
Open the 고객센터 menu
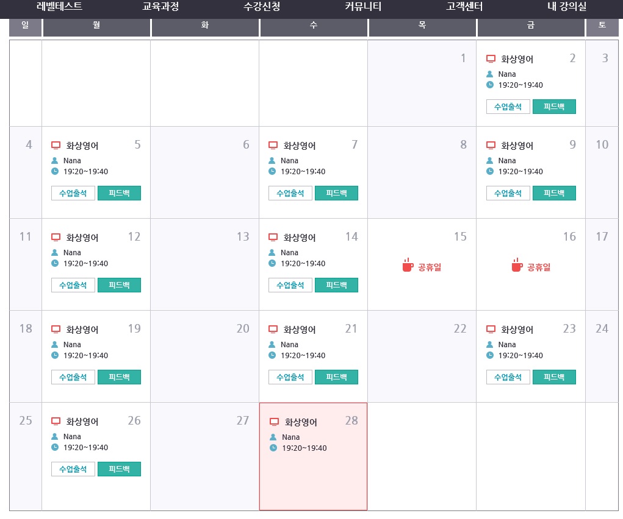click(464, 7)
